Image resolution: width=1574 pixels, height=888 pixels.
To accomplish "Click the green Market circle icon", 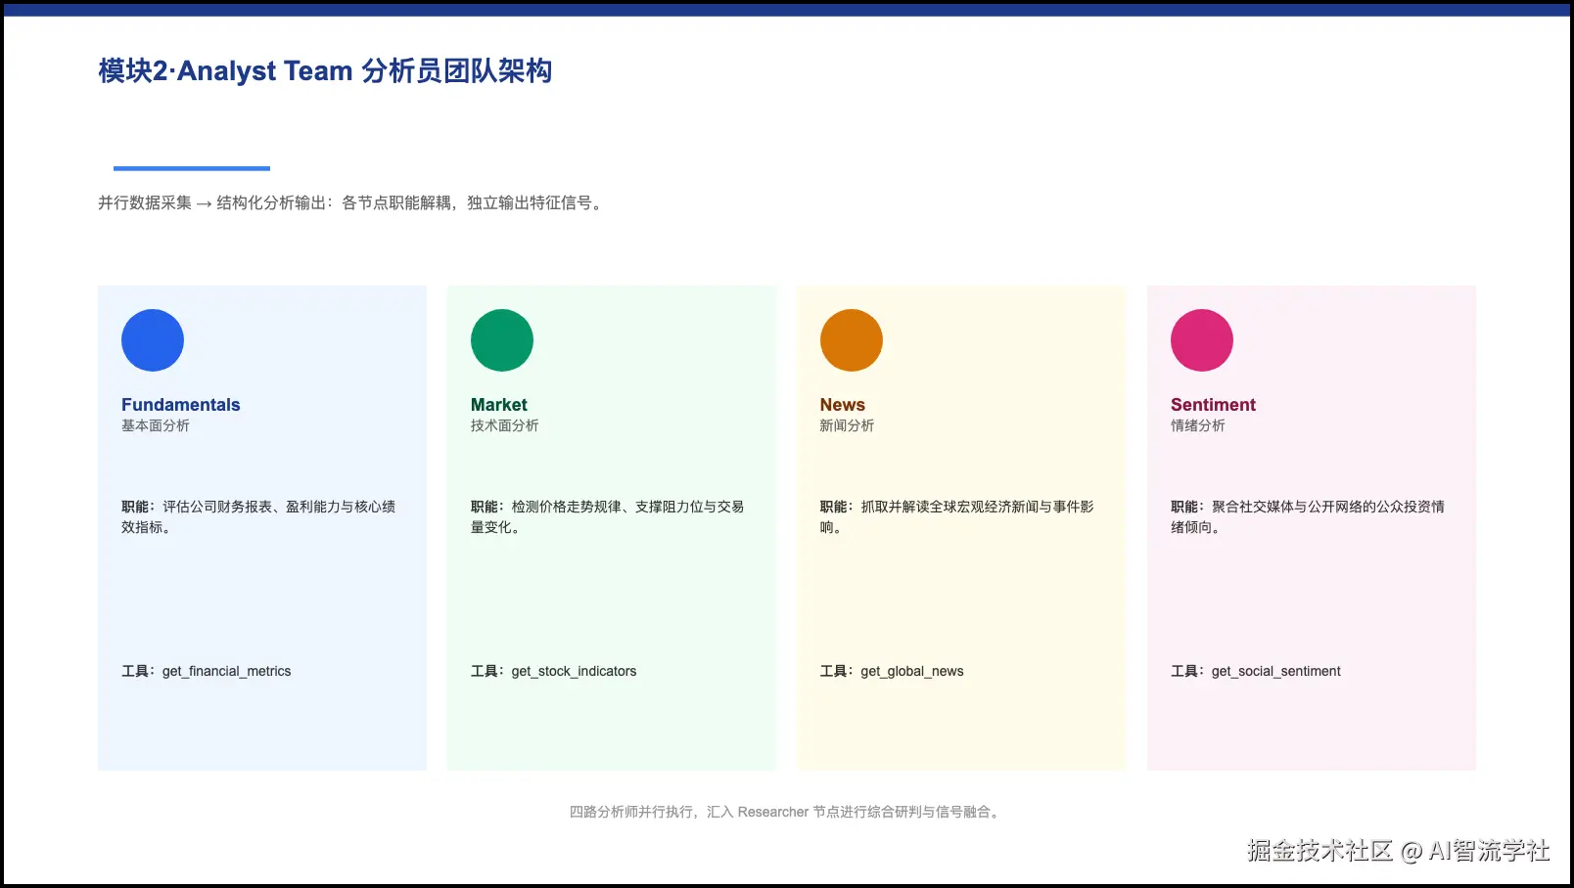I will point(502,340).
